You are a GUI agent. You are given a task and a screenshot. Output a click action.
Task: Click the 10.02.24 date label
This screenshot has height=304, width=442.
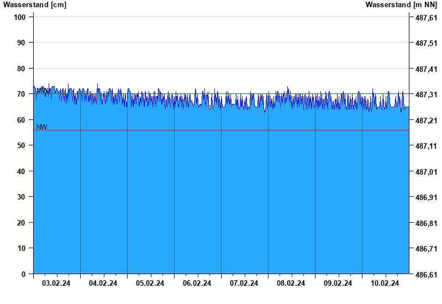coord(385,283)
